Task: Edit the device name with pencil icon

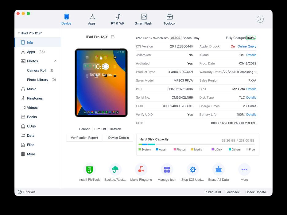Action: click(x=113, y=37)
